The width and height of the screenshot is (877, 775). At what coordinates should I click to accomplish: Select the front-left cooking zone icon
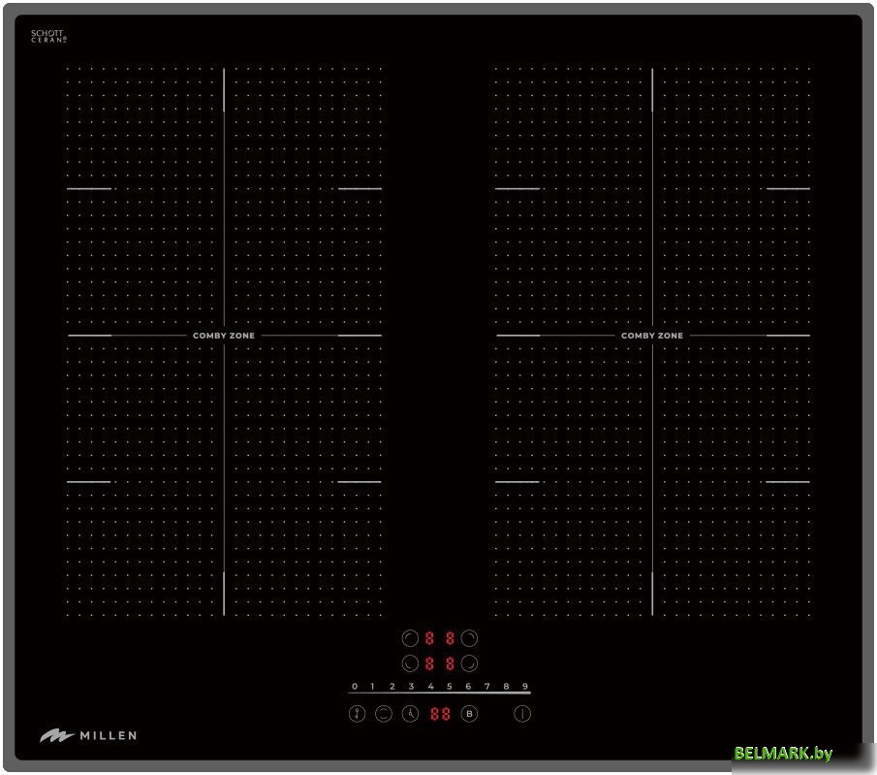pyautogui.click(x=409, y=664)
